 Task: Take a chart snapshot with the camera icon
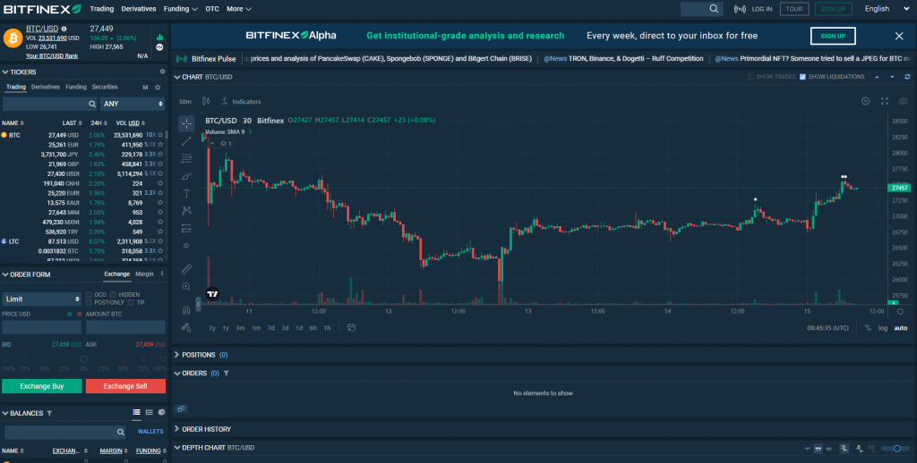tap(903, 101)
